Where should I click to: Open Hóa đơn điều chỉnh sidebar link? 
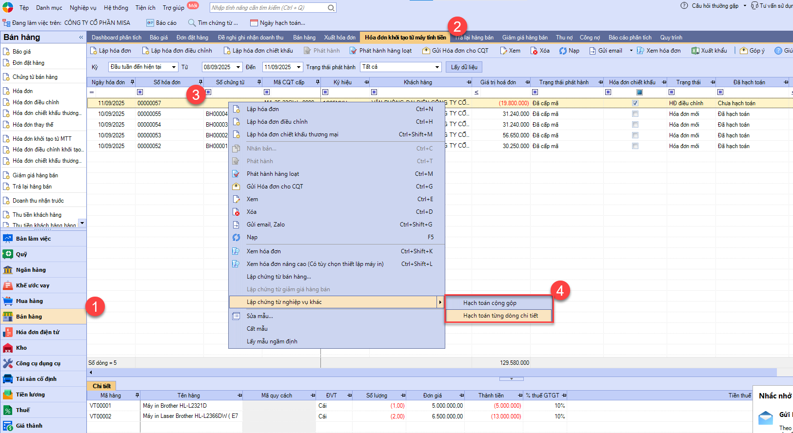click(x=36, y=102)
